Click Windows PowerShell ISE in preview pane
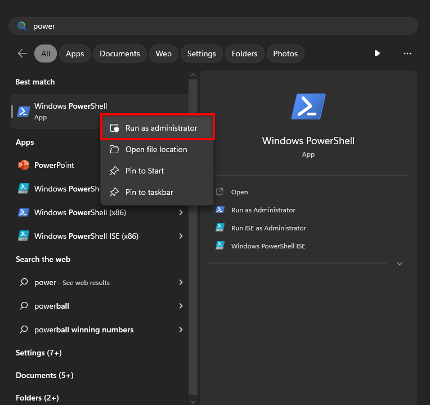 (268, 246)
